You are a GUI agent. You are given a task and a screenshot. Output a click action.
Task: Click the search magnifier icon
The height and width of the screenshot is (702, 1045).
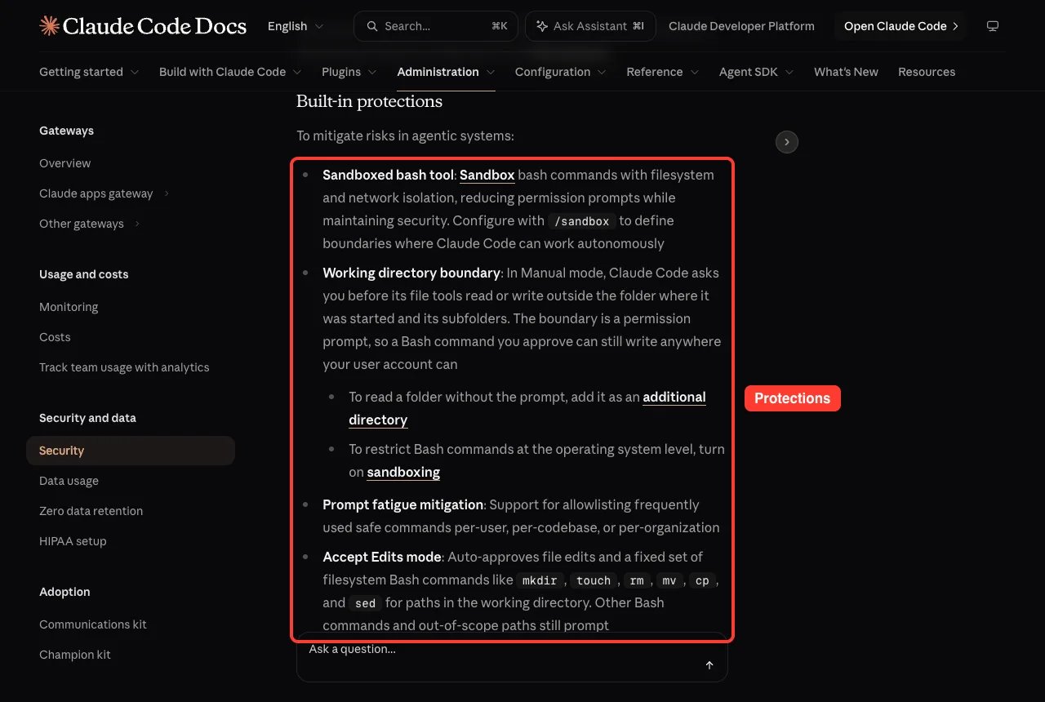[x=372, y=26]
